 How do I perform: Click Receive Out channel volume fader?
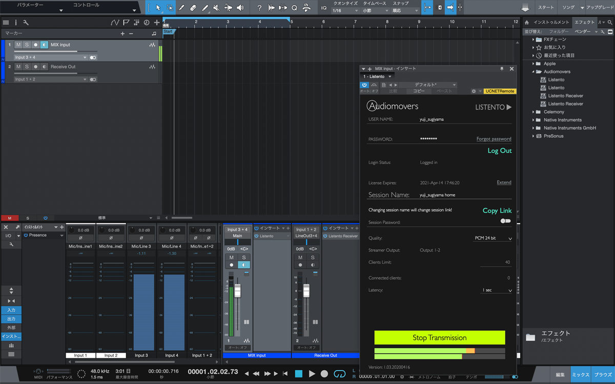(306, 290)
